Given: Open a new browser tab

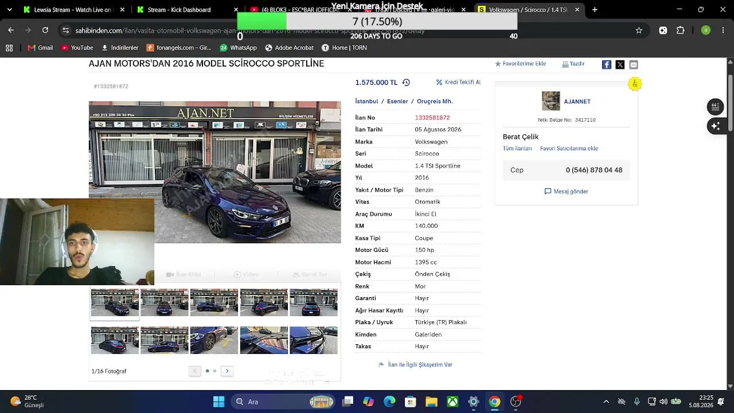Looking at the screenshot, I should coord(595,10).
